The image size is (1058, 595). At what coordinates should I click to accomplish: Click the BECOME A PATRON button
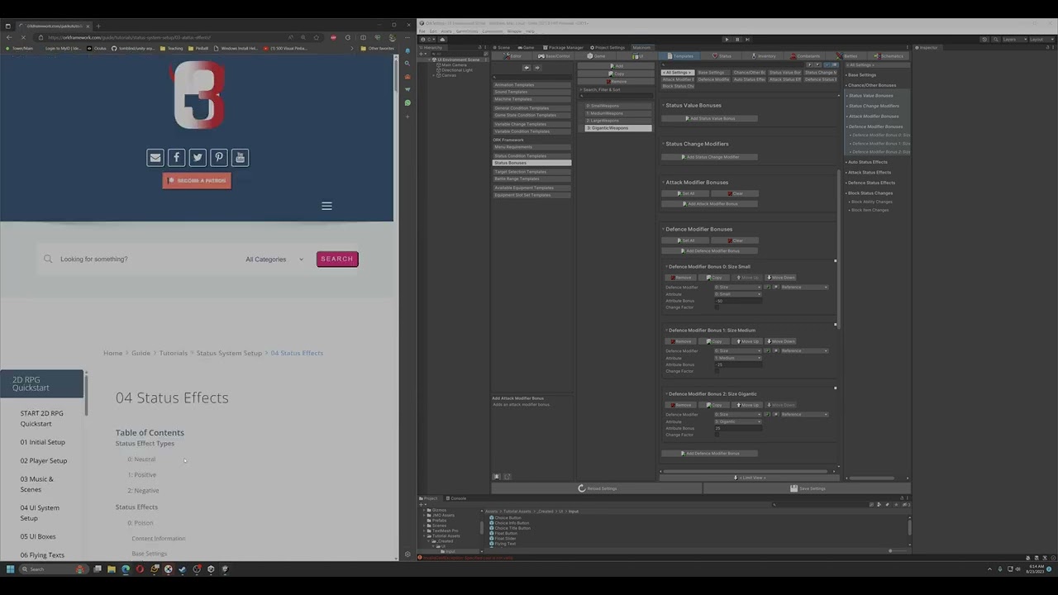197,180
